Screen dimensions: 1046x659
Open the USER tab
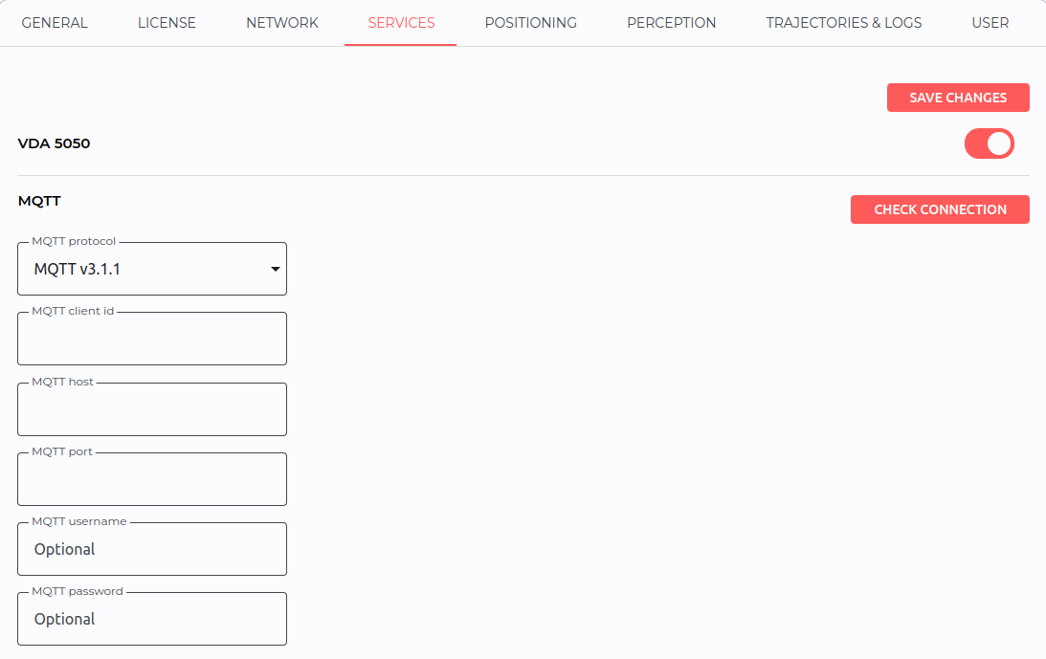click(x=990, y=23)
